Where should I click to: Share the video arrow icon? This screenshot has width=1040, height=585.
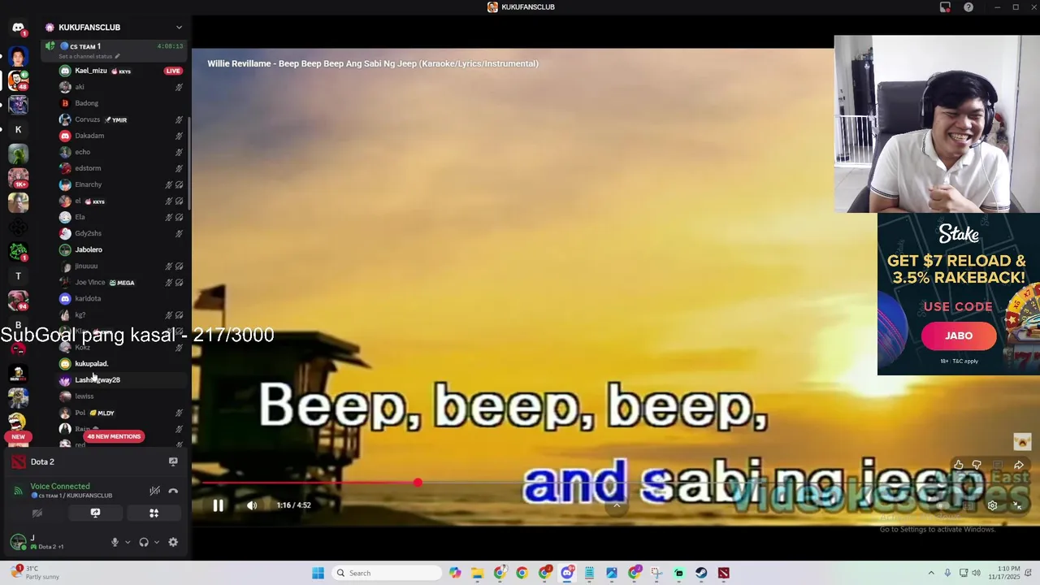(1018, 465)
